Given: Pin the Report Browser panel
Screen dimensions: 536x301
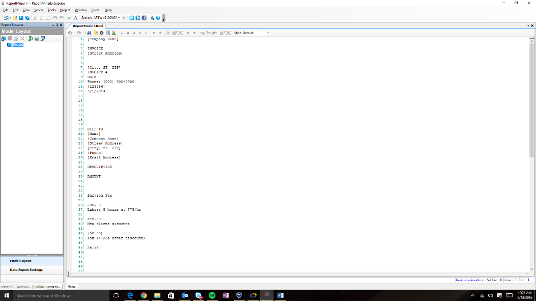Looking at the screenshot, I should click(58, 25).
